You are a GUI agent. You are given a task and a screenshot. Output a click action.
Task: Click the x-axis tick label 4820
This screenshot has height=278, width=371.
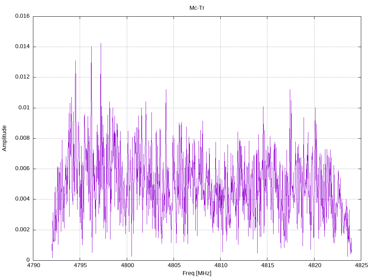pos(314,265)
